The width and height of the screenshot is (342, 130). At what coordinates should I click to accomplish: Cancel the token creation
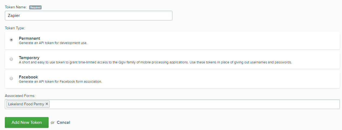pyautogui.click(x=63, y=122)
